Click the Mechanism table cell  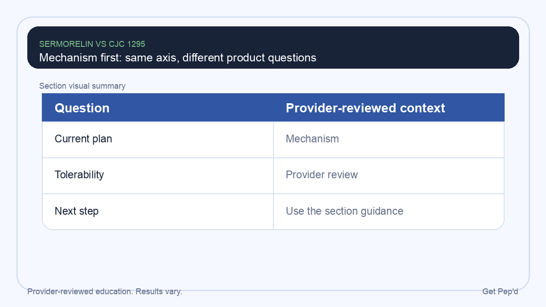pos(389,139)
